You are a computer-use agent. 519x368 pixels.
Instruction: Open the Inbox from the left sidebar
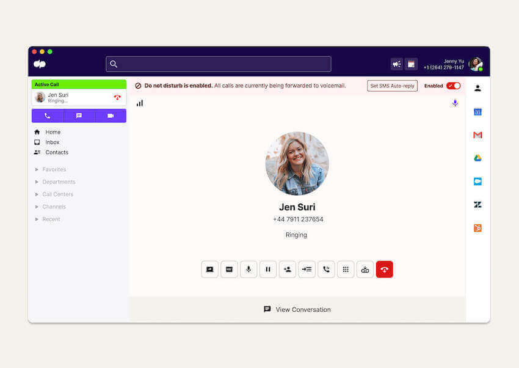(52, 142)
